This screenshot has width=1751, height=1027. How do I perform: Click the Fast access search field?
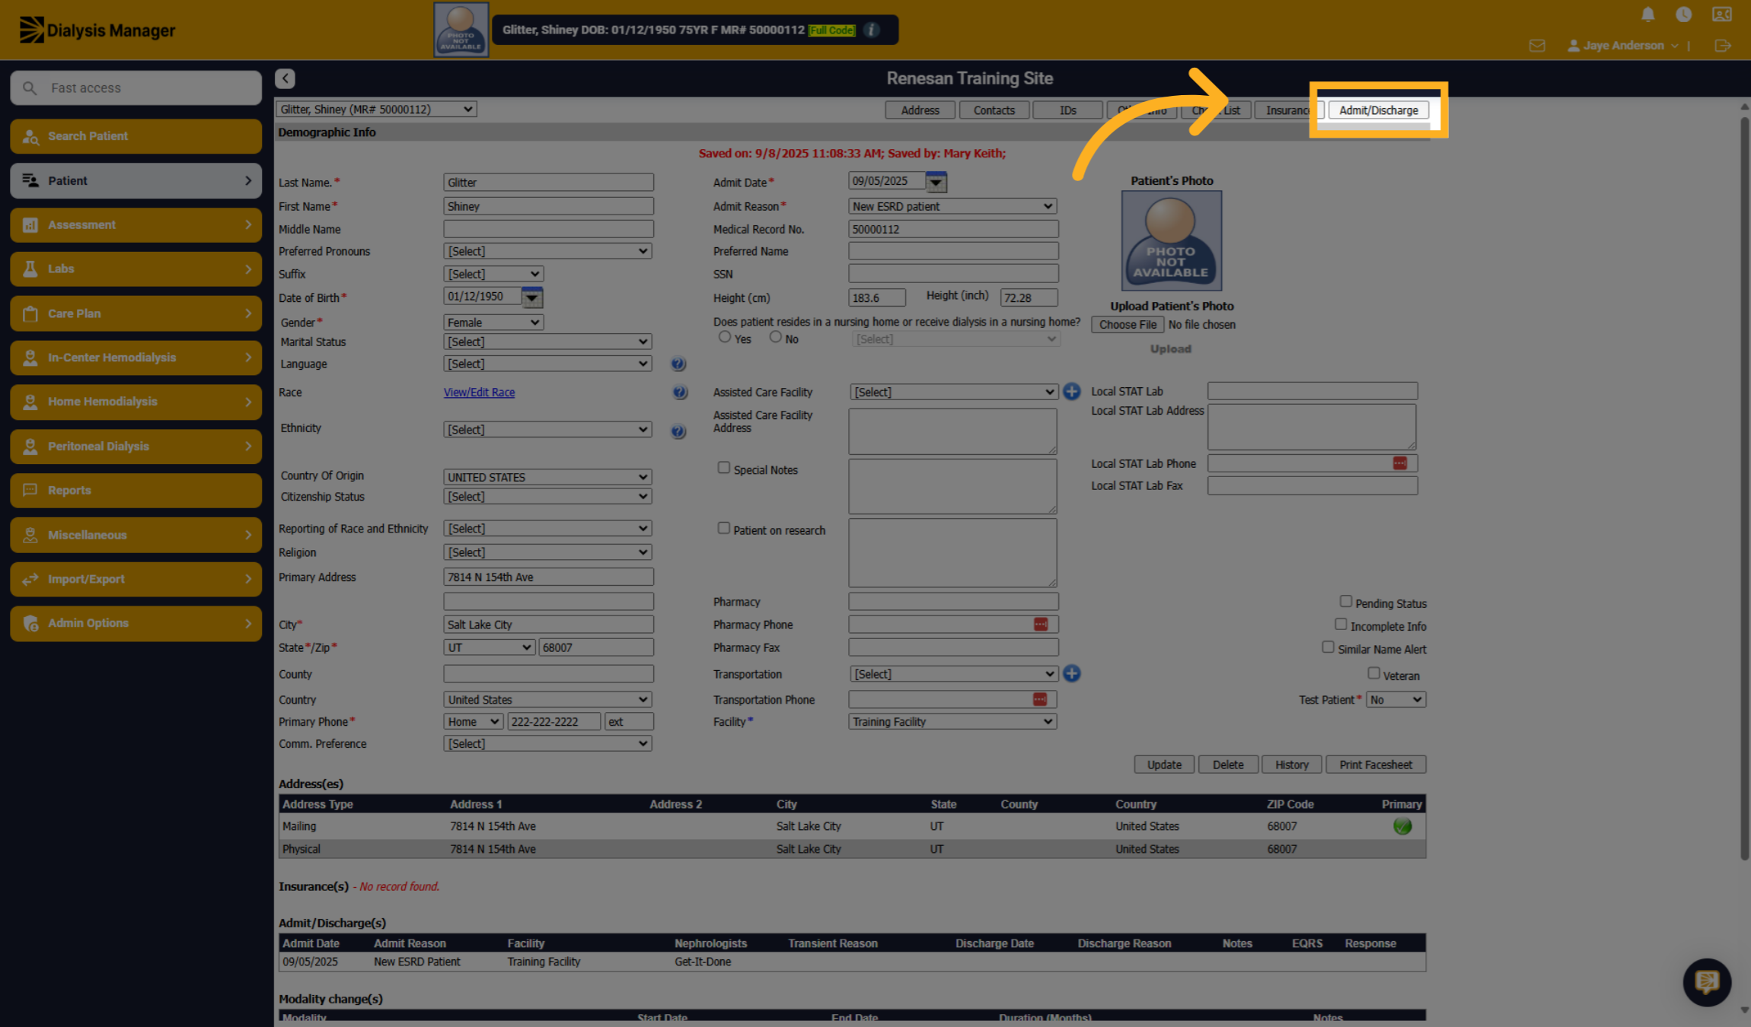tap(136, 88)
